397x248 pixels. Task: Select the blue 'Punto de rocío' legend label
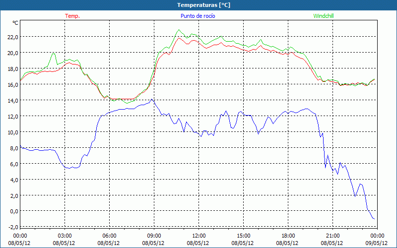pos(198,16)
